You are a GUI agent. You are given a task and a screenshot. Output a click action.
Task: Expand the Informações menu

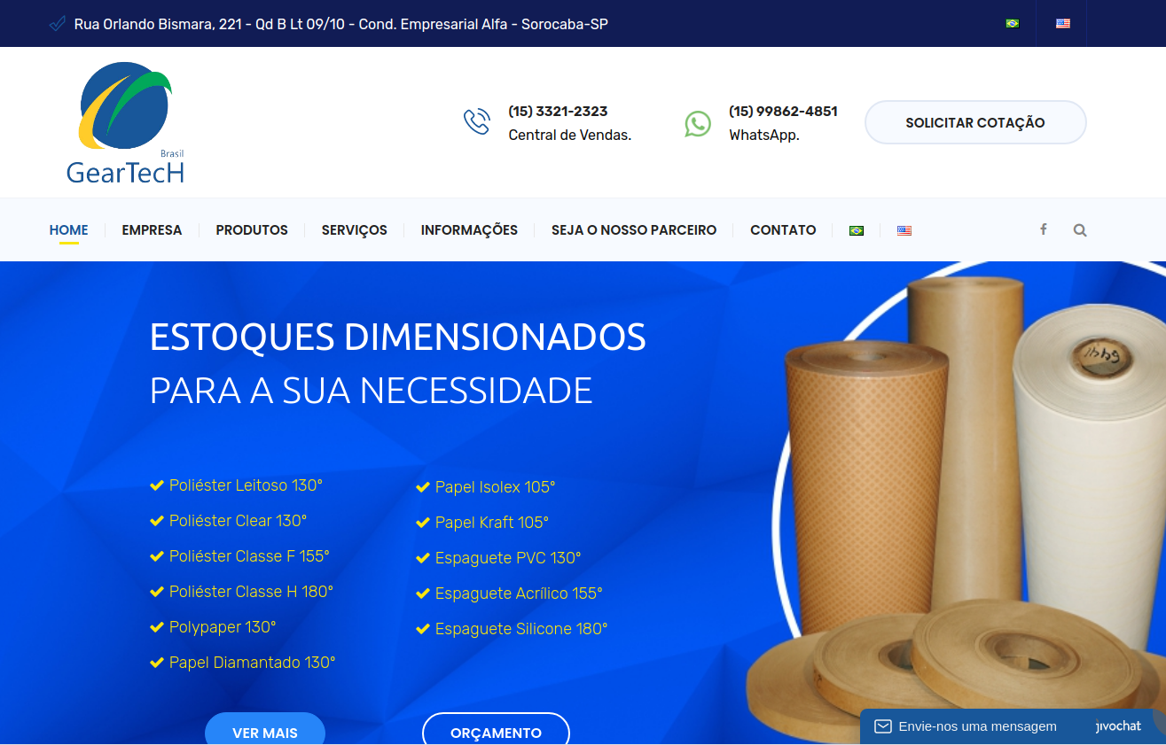pyautogui.click(x=469, y=230)
